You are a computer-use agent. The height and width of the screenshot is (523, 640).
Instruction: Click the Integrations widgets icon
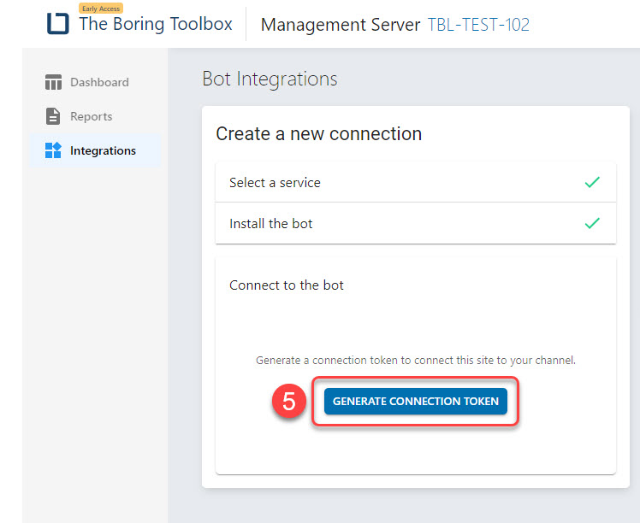point(53,150)
